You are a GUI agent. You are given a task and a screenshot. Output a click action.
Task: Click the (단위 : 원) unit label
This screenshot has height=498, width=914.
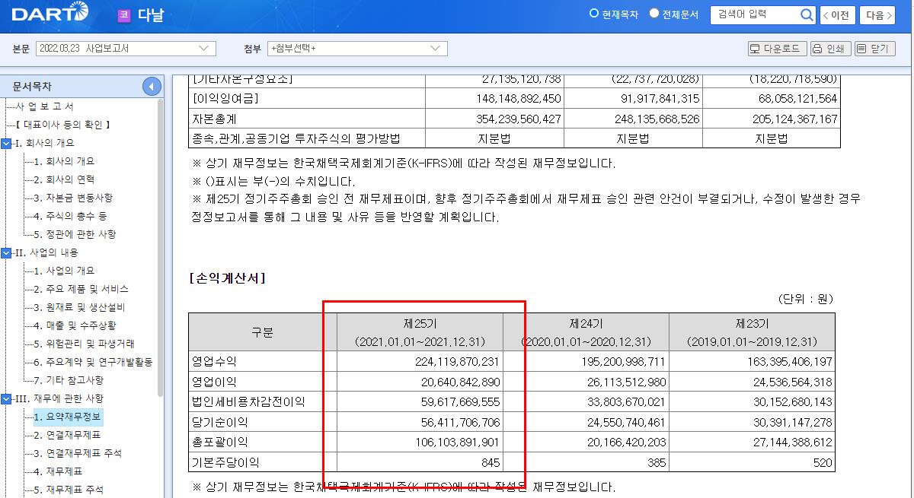[806, 299]
